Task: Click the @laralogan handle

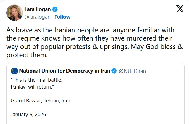Action: pyautogui.click(x=38, y=17)
